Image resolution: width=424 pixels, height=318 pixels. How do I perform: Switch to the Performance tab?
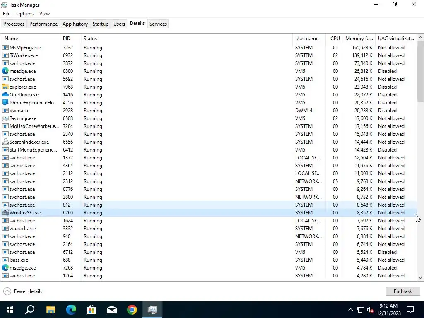[x=43, y=24]
